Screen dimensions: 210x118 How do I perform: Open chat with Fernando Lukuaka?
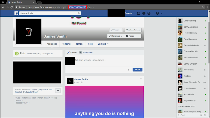pos(192,45)
